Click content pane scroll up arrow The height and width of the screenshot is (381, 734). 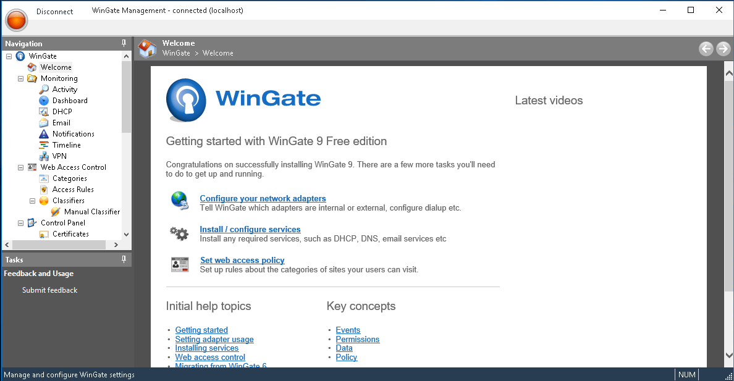pos(729,73)
